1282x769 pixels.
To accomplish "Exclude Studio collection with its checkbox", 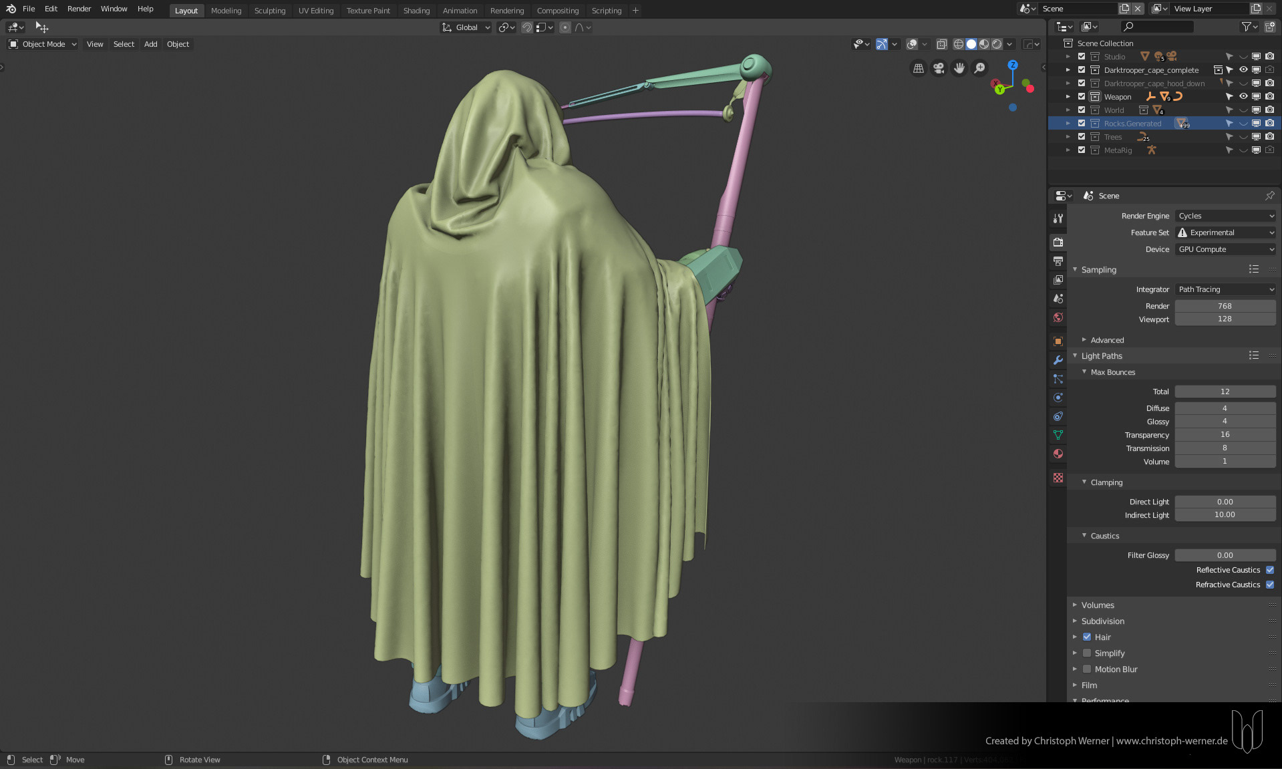I will point(1082,56).
